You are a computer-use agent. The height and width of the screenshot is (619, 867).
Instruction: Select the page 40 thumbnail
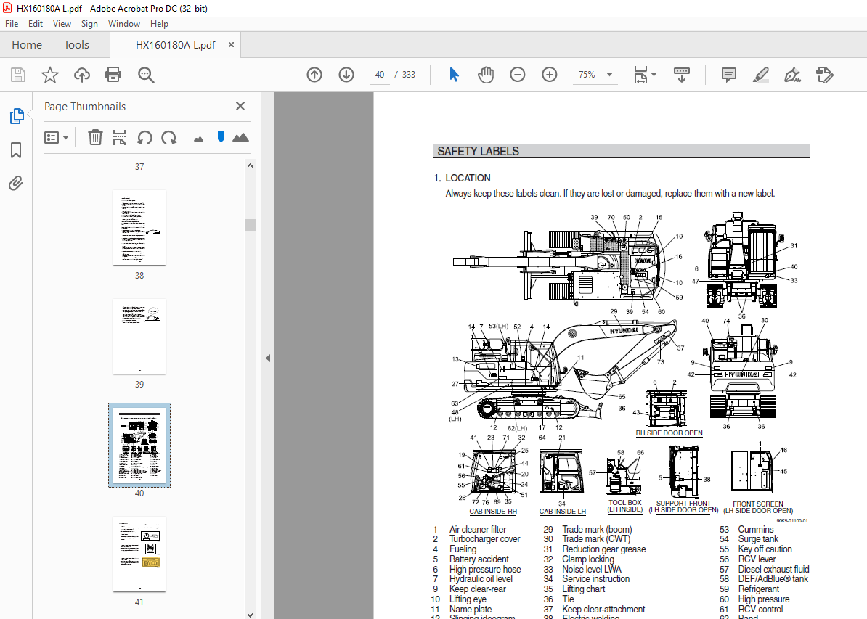click(139, 446)
